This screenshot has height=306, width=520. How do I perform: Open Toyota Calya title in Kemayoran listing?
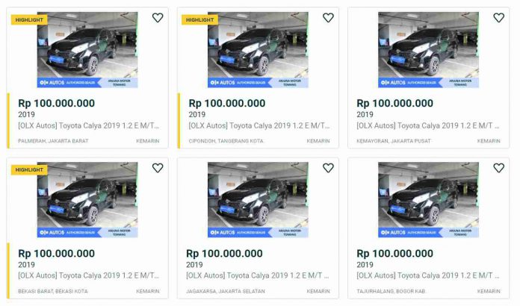[428, 125]
